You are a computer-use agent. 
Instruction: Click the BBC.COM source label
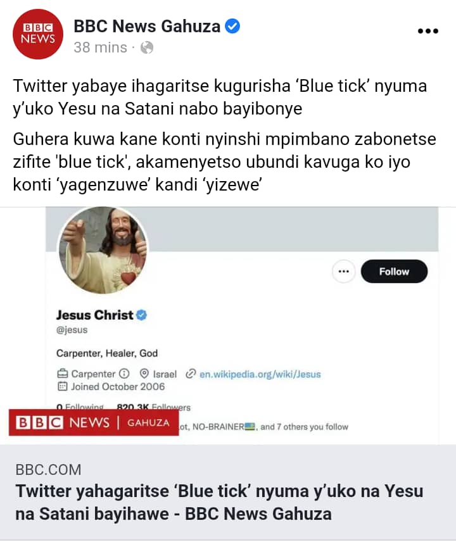point(48,470)
